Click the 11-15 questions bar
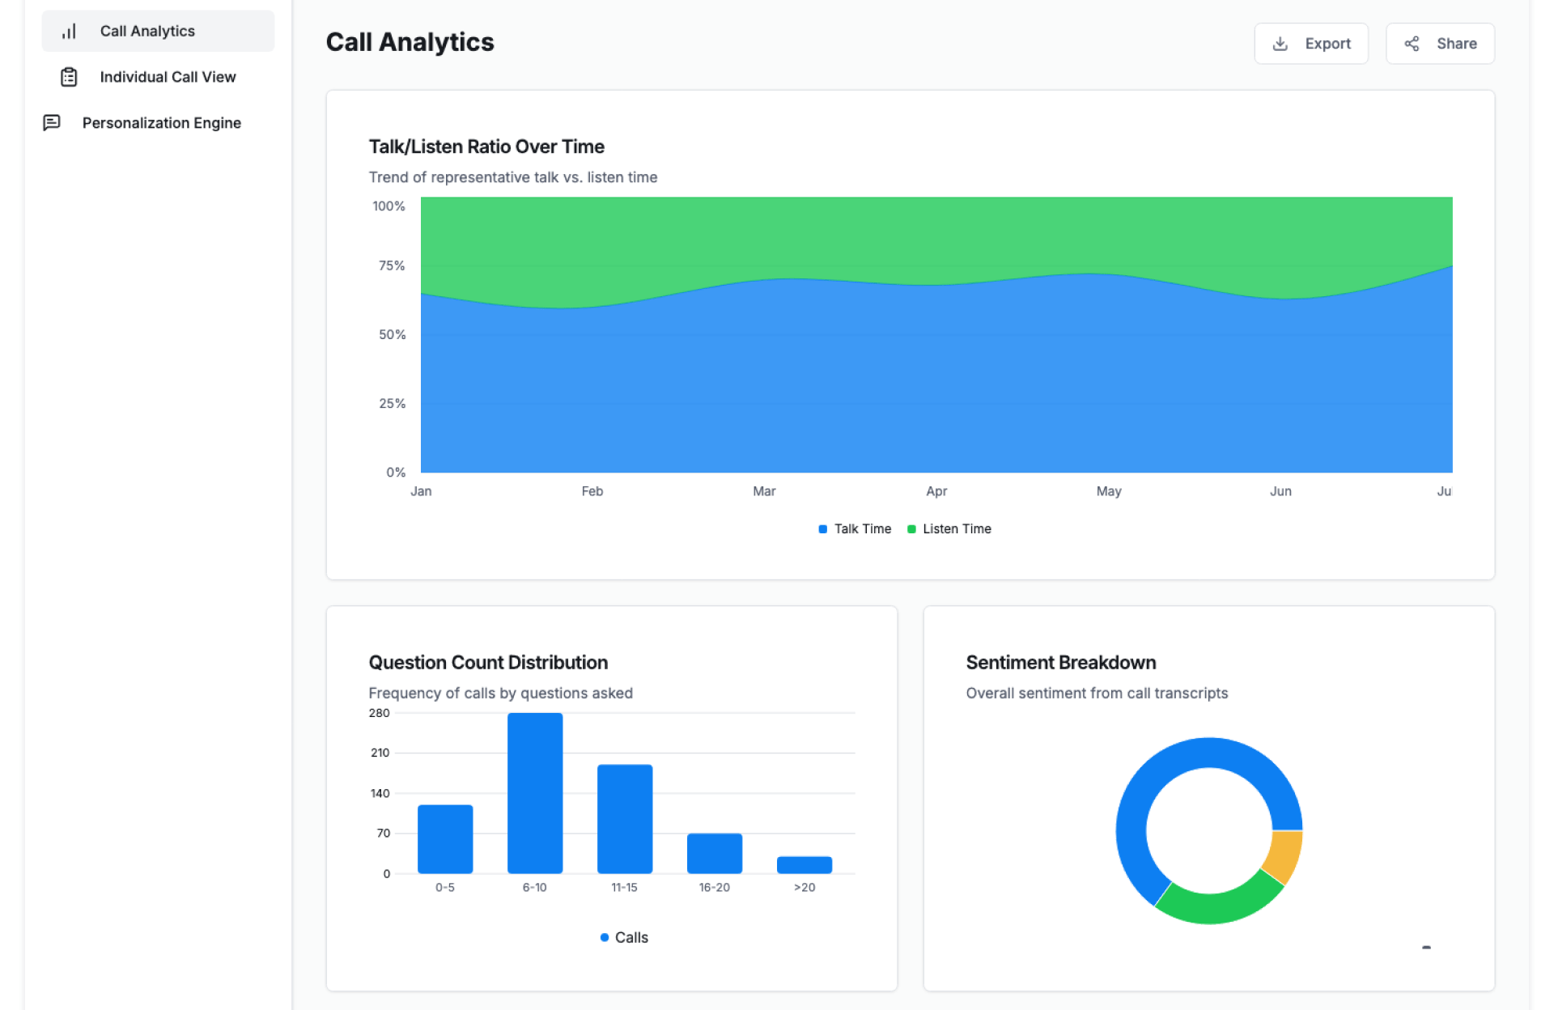The width and height of the screenshot is (1554, 1010). point(624,819)
